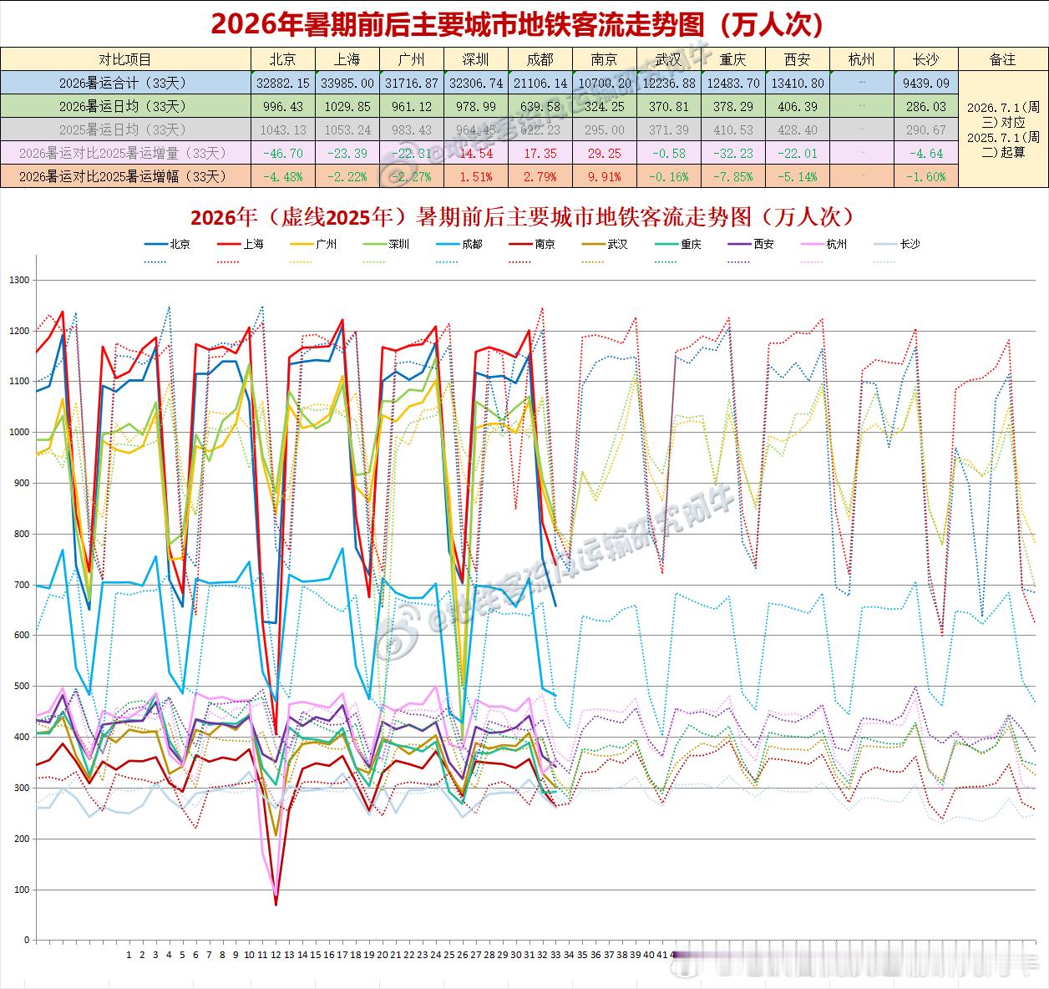Click the 武汉 legend entry above the chart
This screenshot has height=989, width=1049.
point(605,244)
